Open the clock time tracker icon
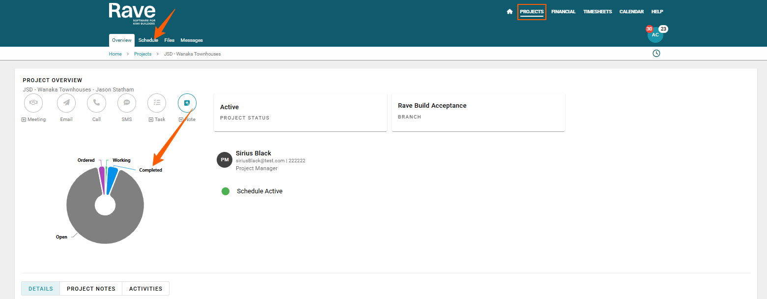Viewport: 767px width, 299px height. point(656,53)
